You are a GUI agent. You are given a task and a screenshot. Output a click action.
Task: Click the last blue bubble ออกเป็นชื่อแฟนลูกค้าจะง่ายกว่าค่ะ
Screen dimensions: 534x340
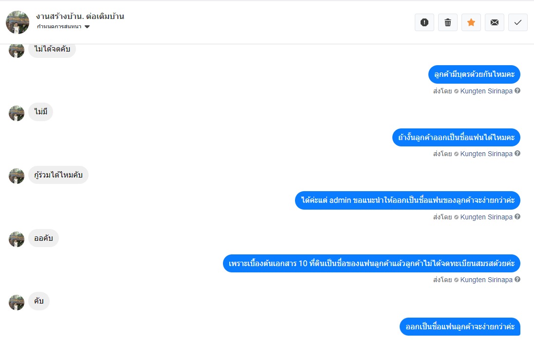tap(460, 326)
